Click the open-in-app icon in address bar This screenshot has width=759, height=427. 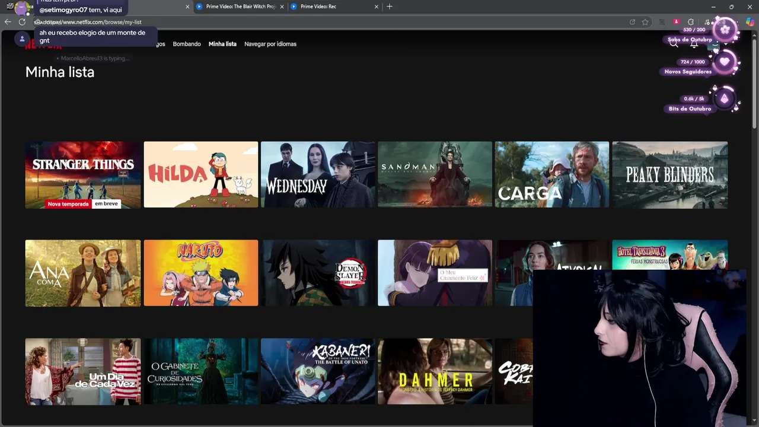(x=632, y=22)
